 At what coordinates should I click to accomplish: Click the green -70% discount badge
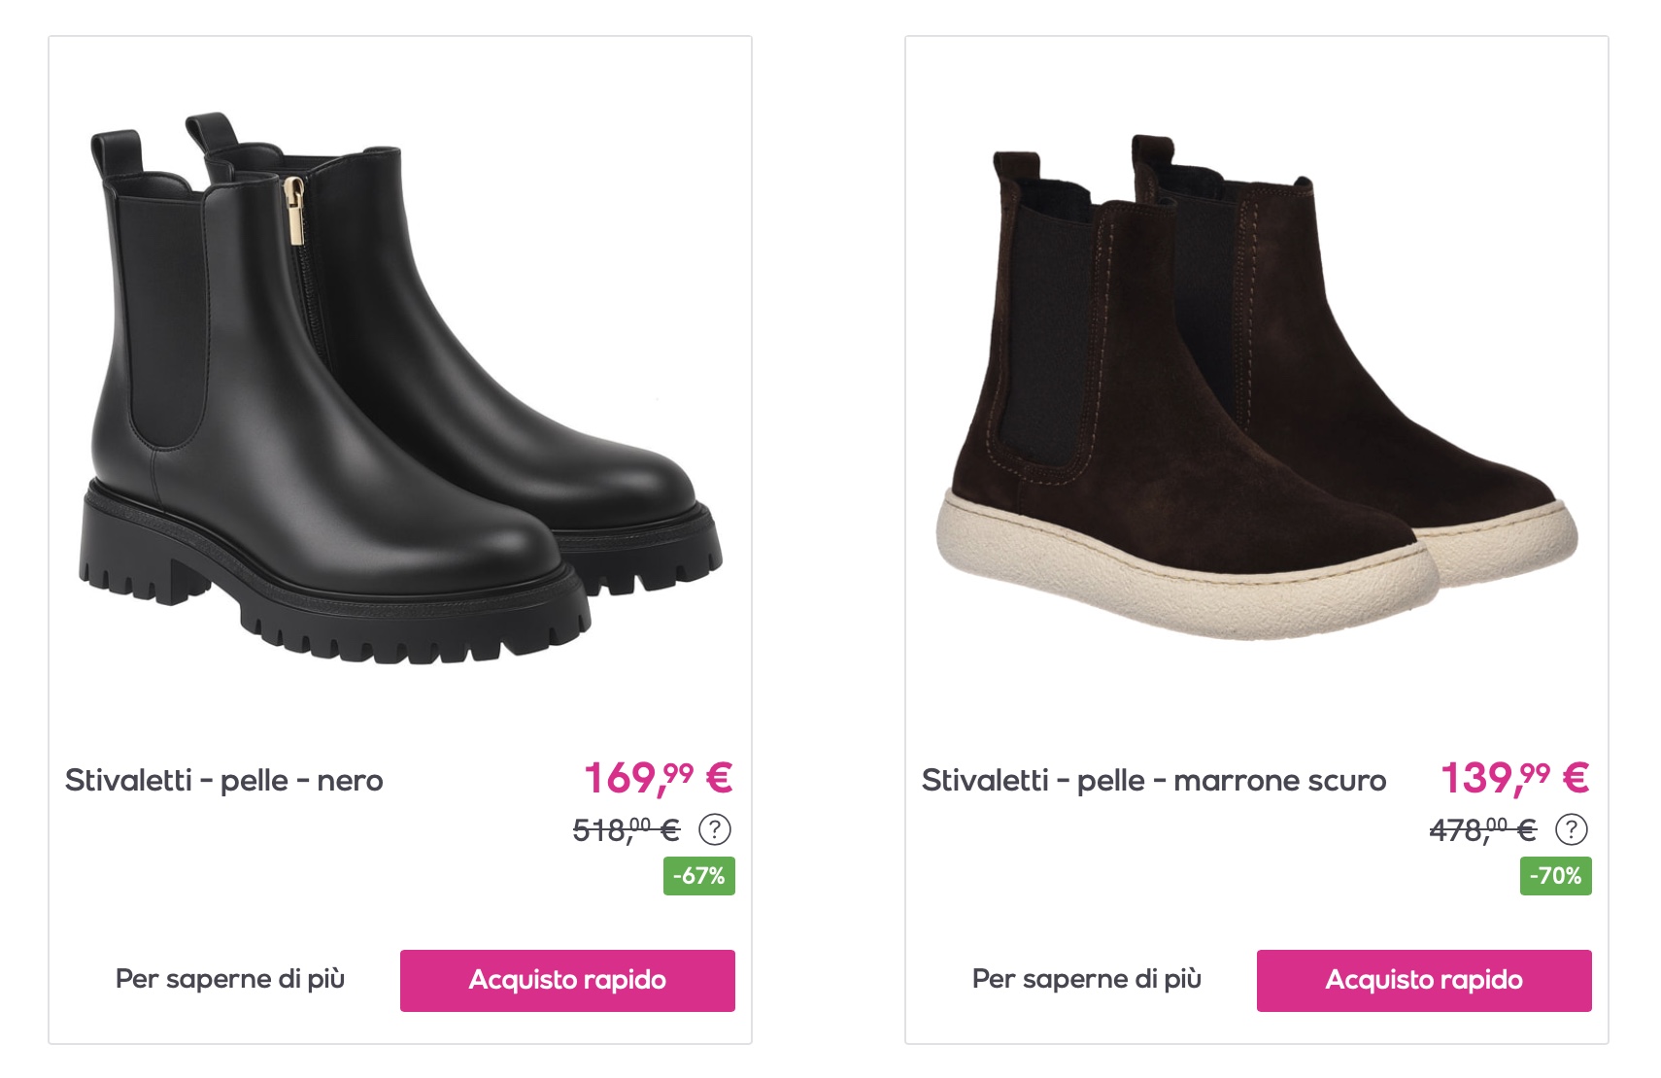(1555, 876)
